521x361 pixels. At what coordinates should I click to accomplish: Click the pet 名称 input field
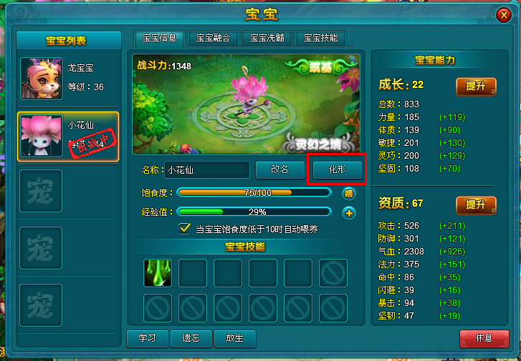coord(207,170)
